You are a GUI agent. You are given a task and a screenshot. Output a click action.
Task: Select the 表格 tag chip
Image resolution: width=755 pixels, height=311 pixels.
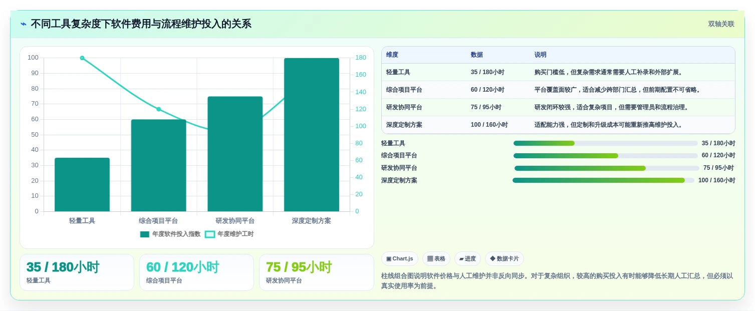coord(436,258)
